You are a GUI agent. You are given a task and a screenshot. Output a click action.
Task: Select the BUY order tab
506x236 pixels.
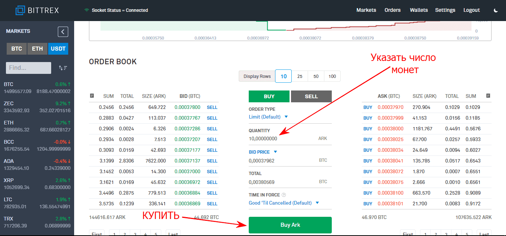pos(269,96)
